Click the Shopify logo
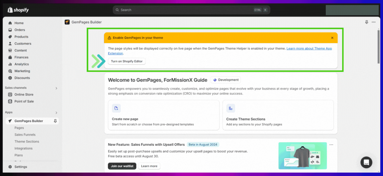 tap(18, 10)
